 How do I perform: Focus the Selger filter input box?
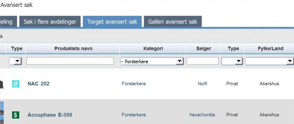click(202, 61)
